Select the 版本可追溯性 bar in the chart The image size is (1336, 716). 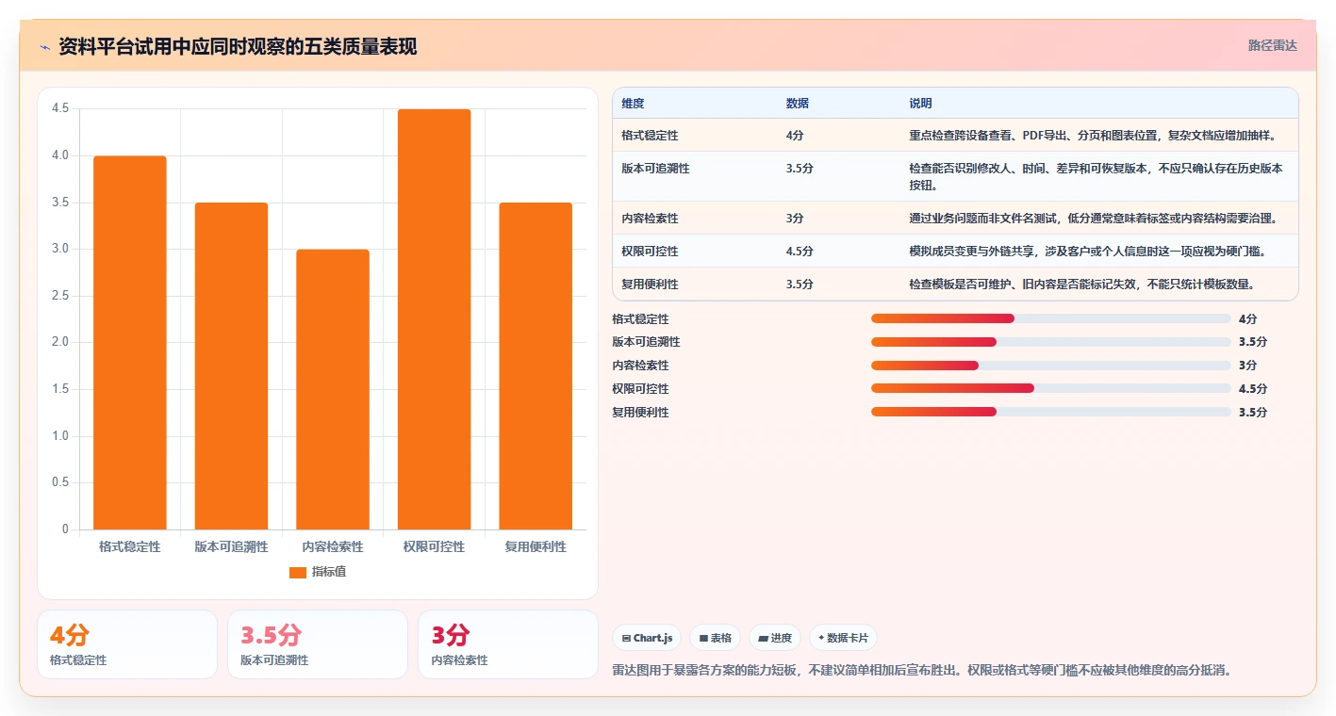[x=231, y=366]
